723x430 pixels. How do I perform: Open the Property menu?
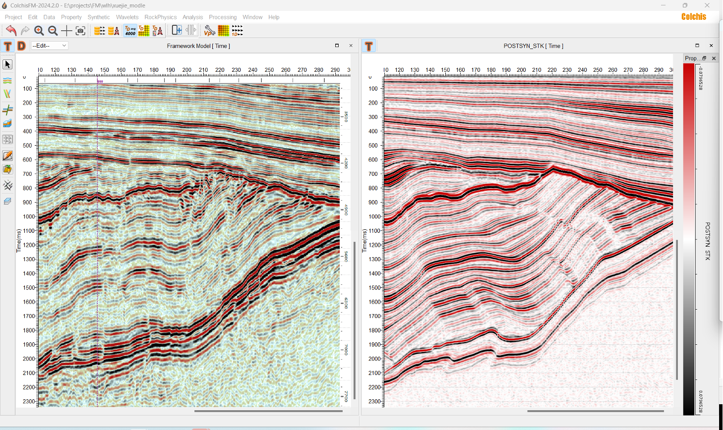click(71, 17)
